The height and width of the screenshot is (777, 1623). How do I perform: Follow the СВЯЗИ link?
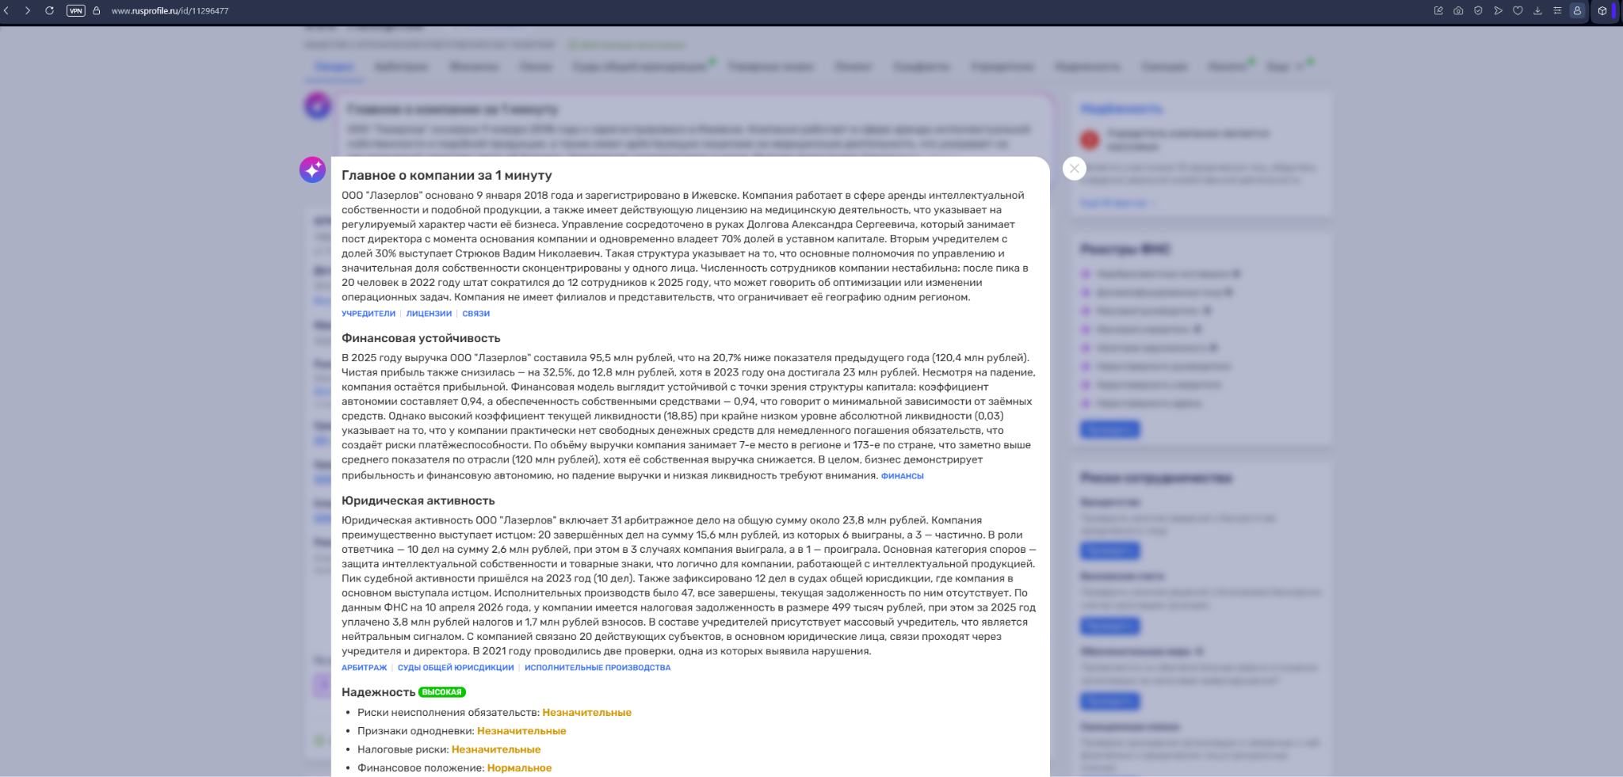point(476,314)
